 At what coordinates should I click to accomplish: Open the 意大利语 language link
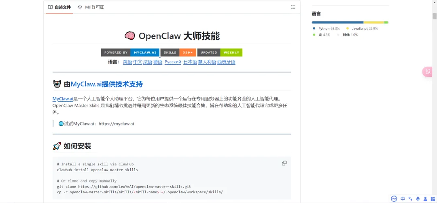point(207,62)
